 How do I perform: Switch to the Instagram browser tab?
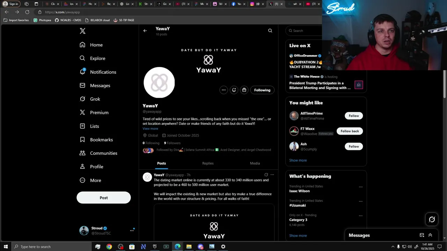coord(257,4)
